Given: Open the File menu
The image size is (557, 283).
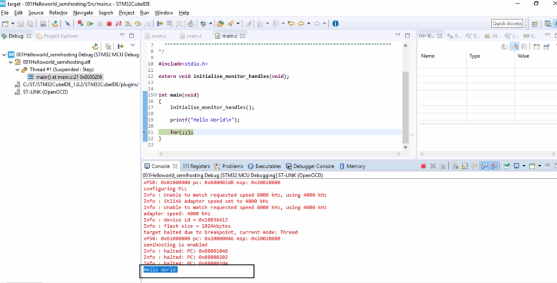Looking at the screenshot, I should tap(4, 13).
